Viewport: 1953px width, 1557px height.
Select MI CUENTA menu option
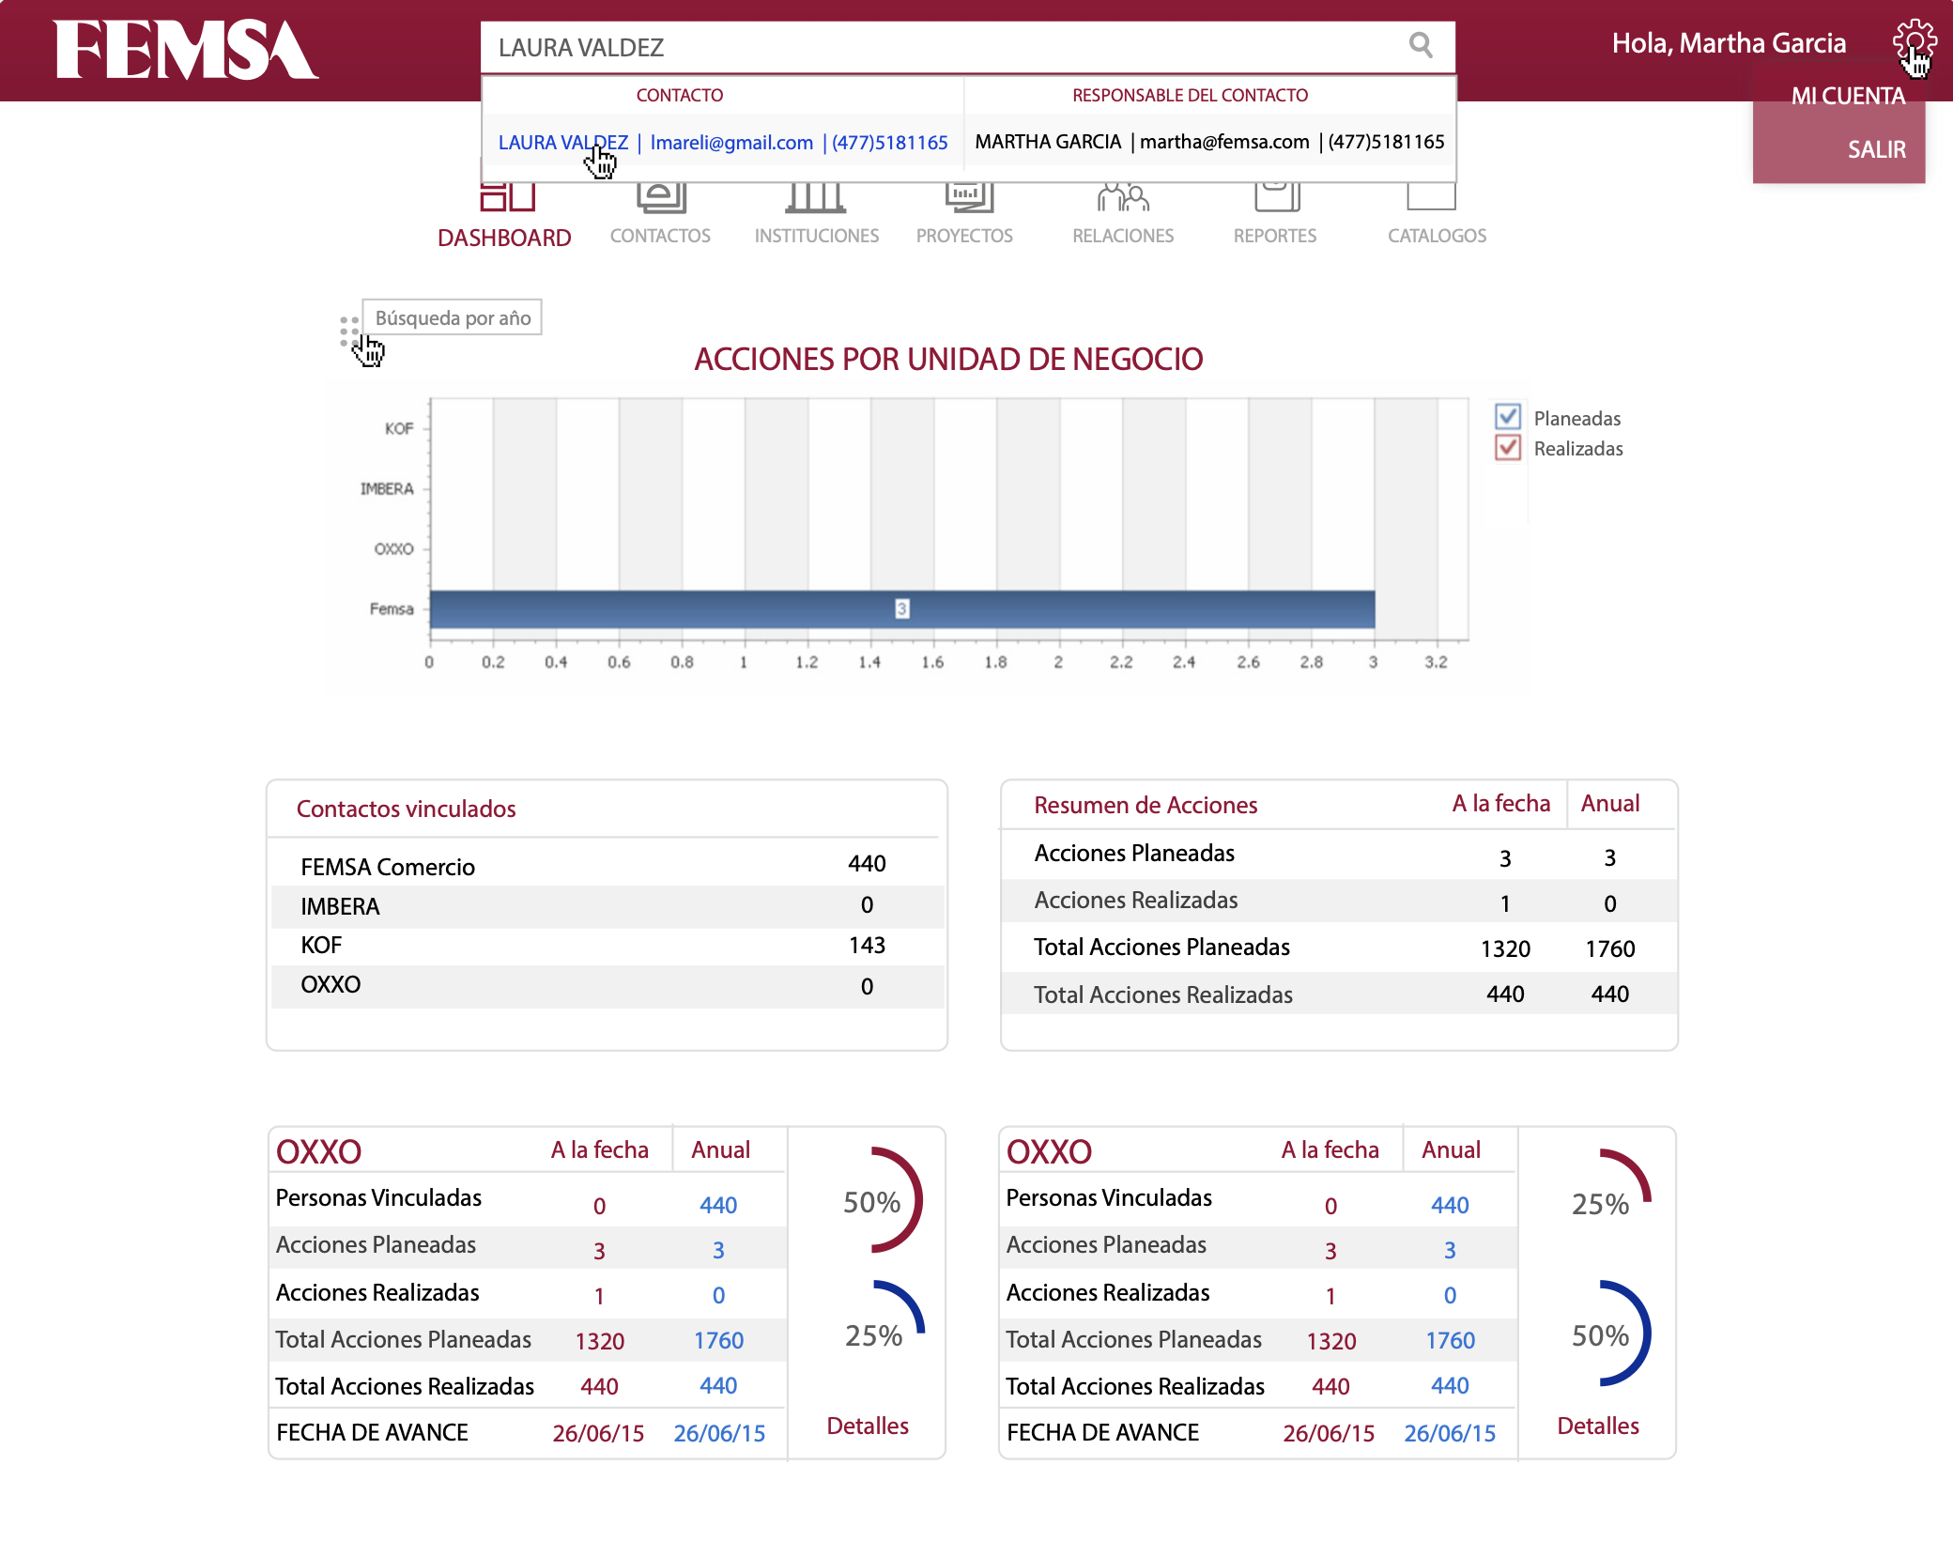click(1847, 96)
